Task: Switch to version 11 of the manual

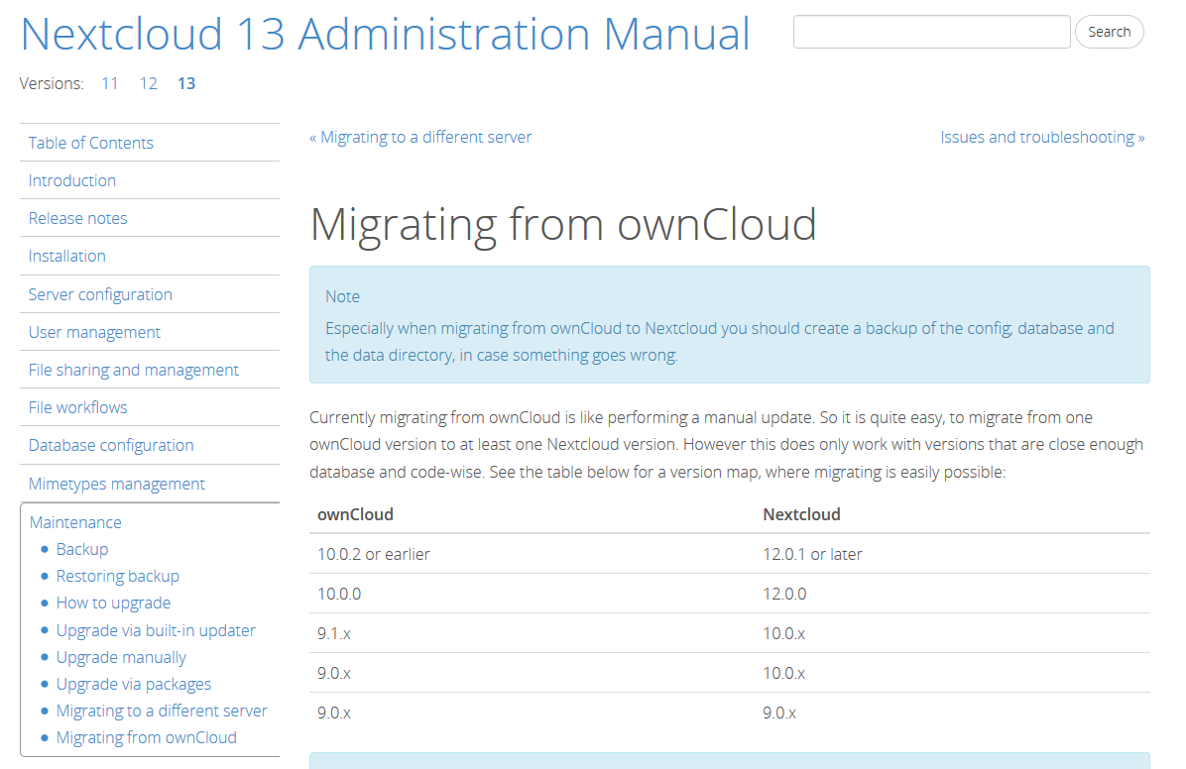Action: tap(110, 83)
